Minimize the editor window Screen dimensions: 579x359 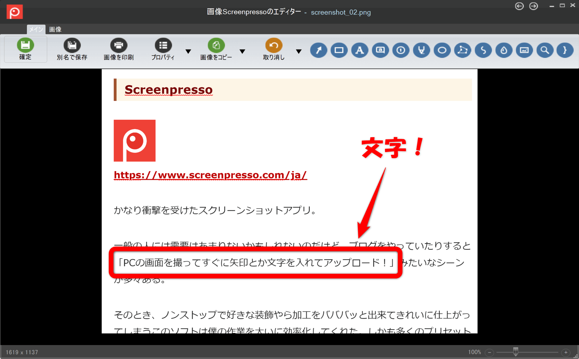(552, 6)
